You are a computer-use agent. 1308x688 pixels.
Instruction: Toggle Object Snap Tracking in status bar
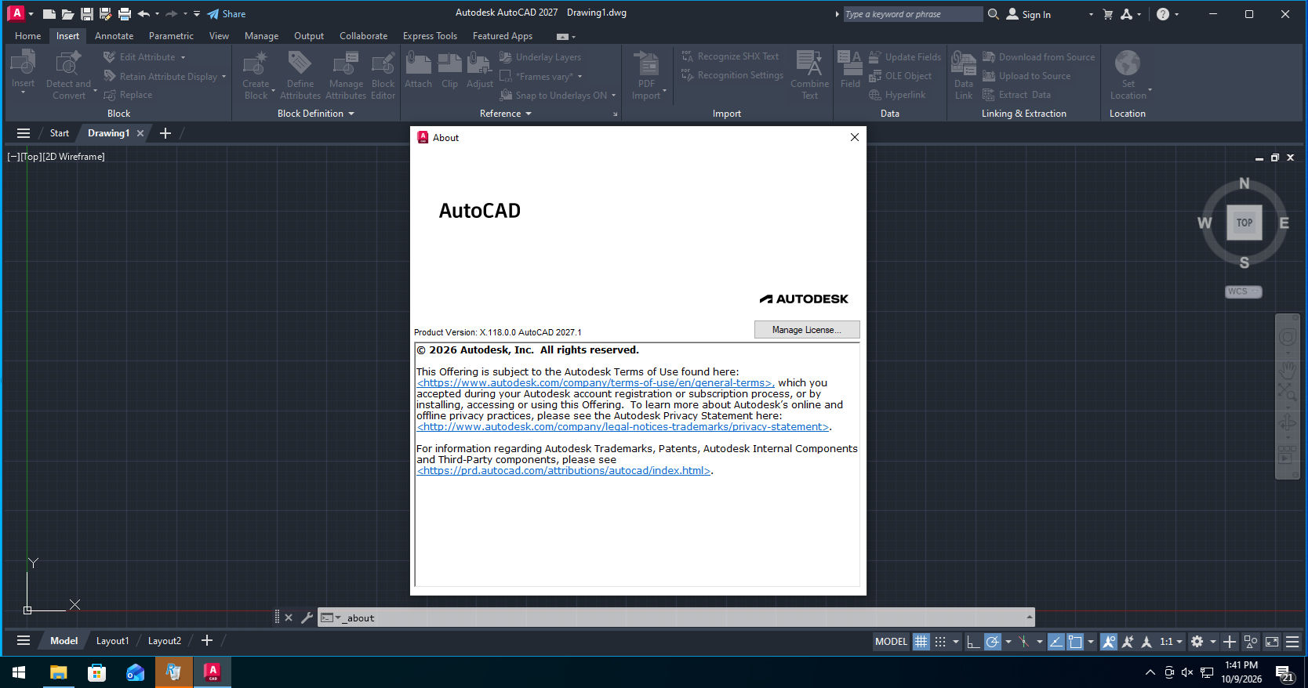point(1056,642)
